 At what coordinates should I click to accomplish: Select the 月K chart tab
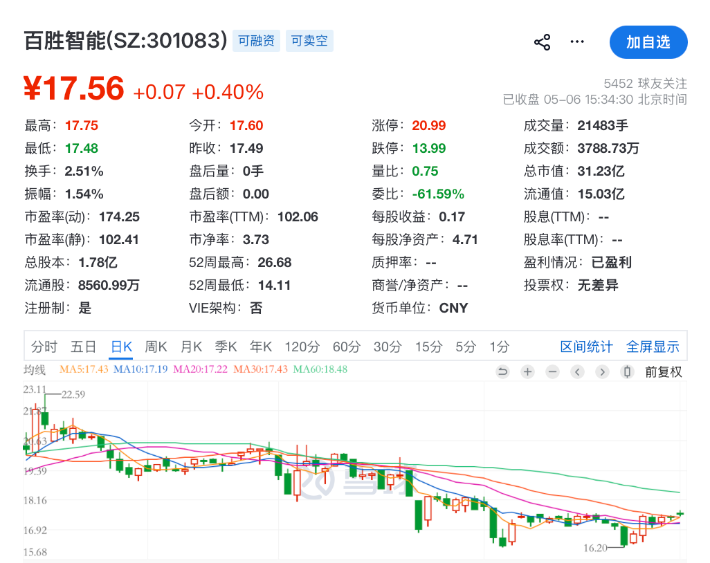coord(191,347)
